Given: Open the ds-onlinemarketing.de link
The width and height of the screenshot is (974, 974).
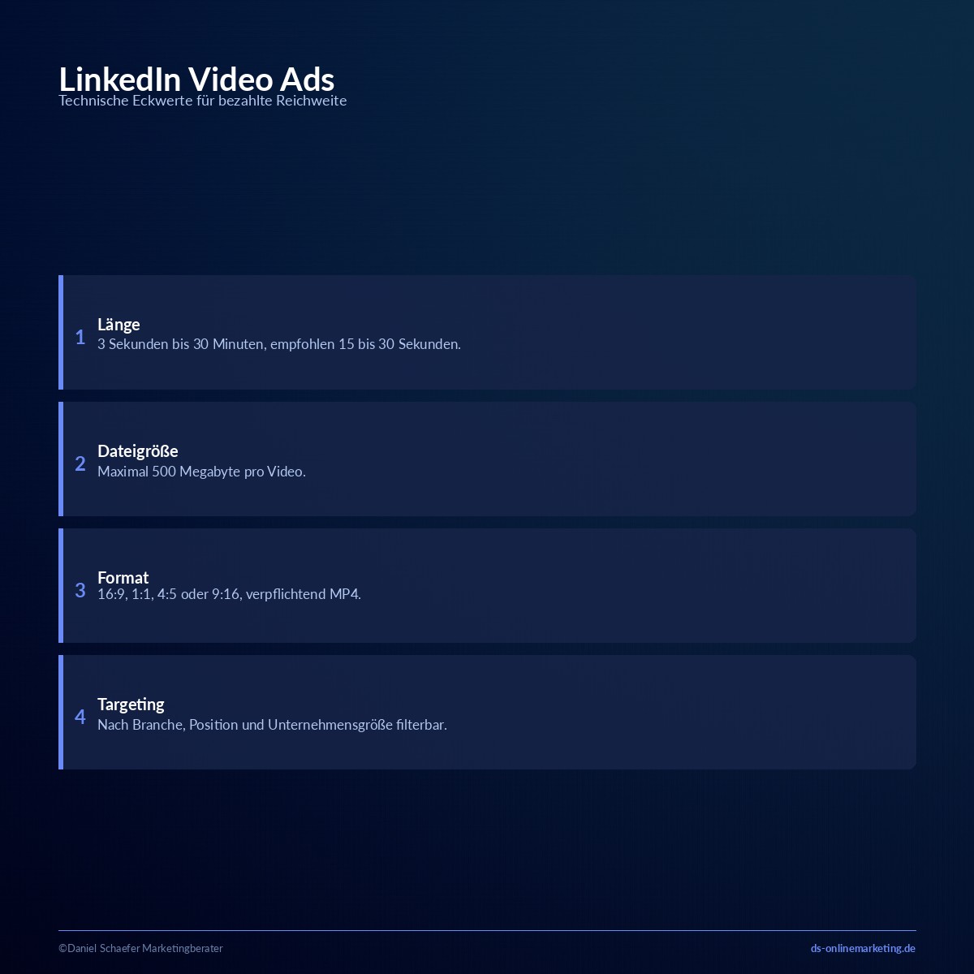Looking at the screenshot, I should pyautogui.click(x=863, y=948).
